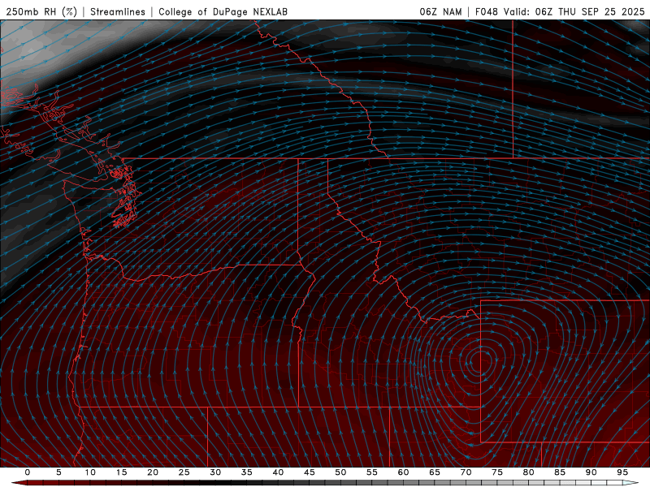Click the colorbar label '35'
Image resolution: width=650 pixels, height=487 pixels.
[247, 472]
